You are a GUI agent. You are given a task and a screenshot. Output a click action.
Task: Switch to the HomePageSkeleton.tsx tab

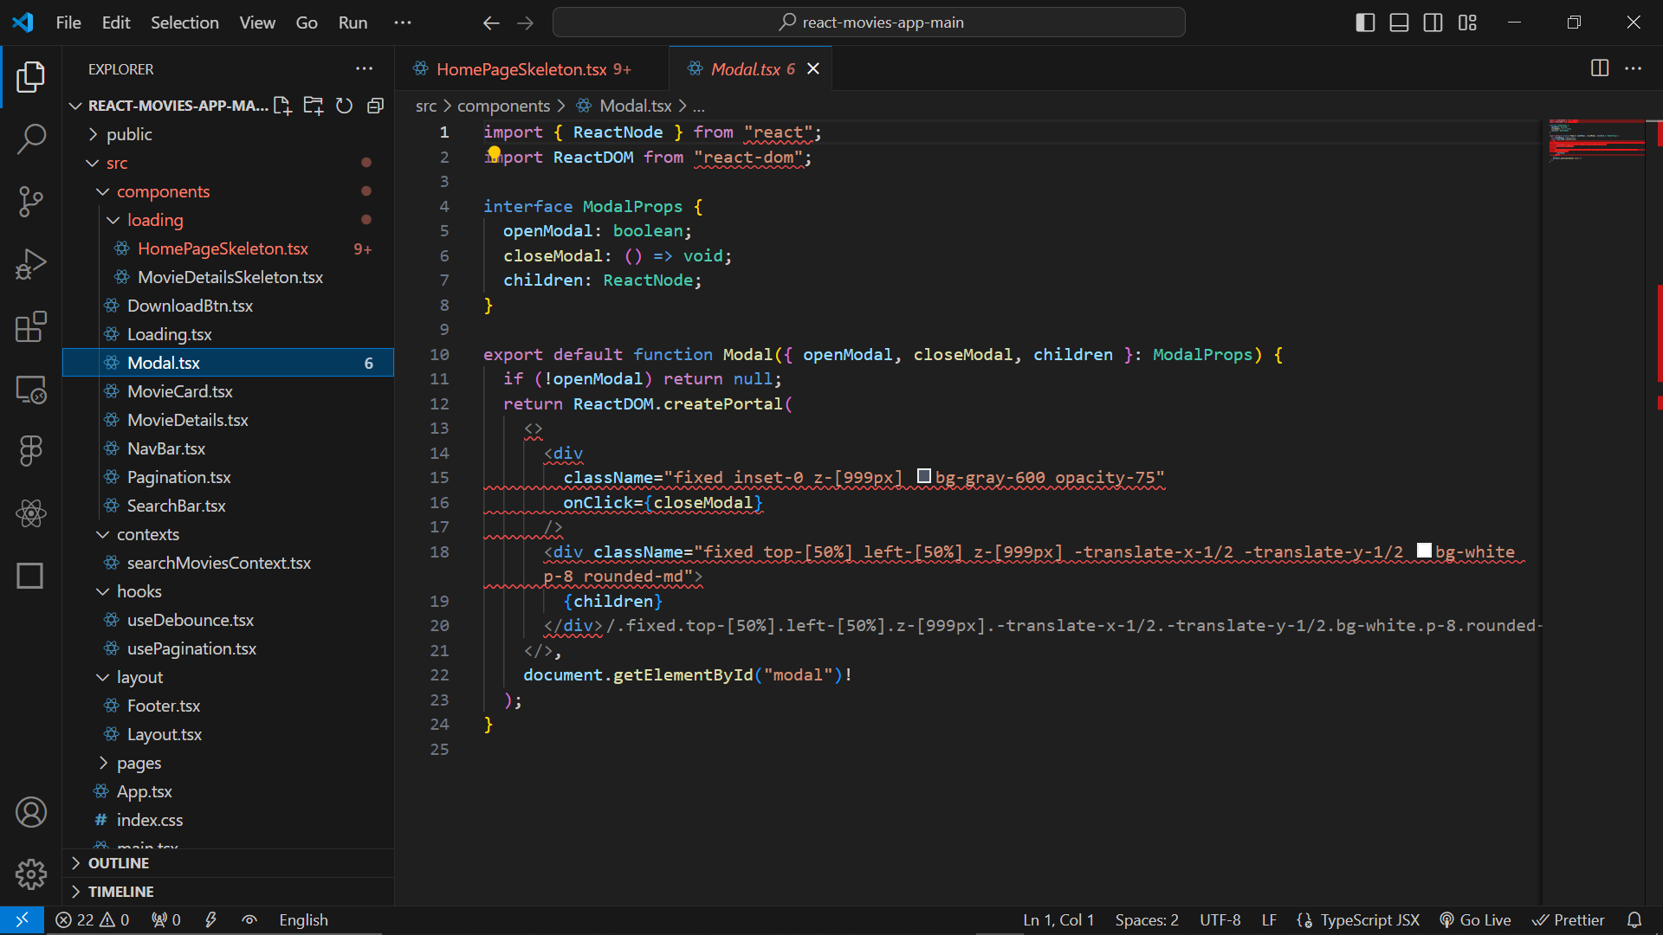point(521,69)
